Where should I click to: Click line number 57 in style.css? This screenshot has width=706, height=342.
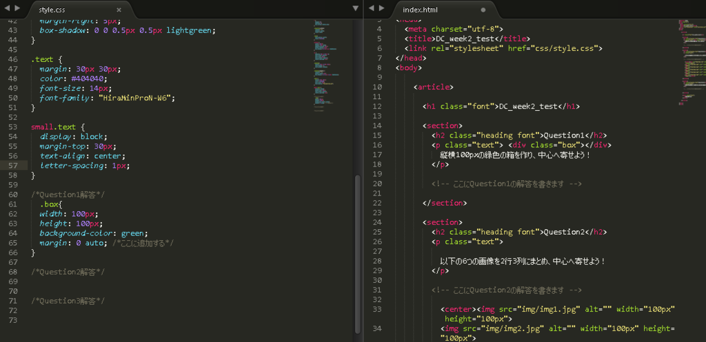point(12,166)
